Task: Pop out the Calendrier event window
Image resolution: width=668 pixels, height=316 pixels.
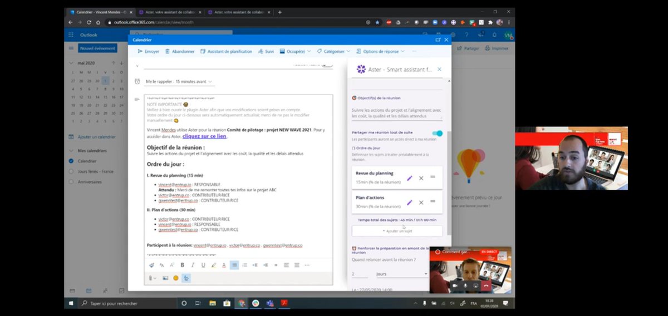Action: pyautogui.click(x=438, y=40)
